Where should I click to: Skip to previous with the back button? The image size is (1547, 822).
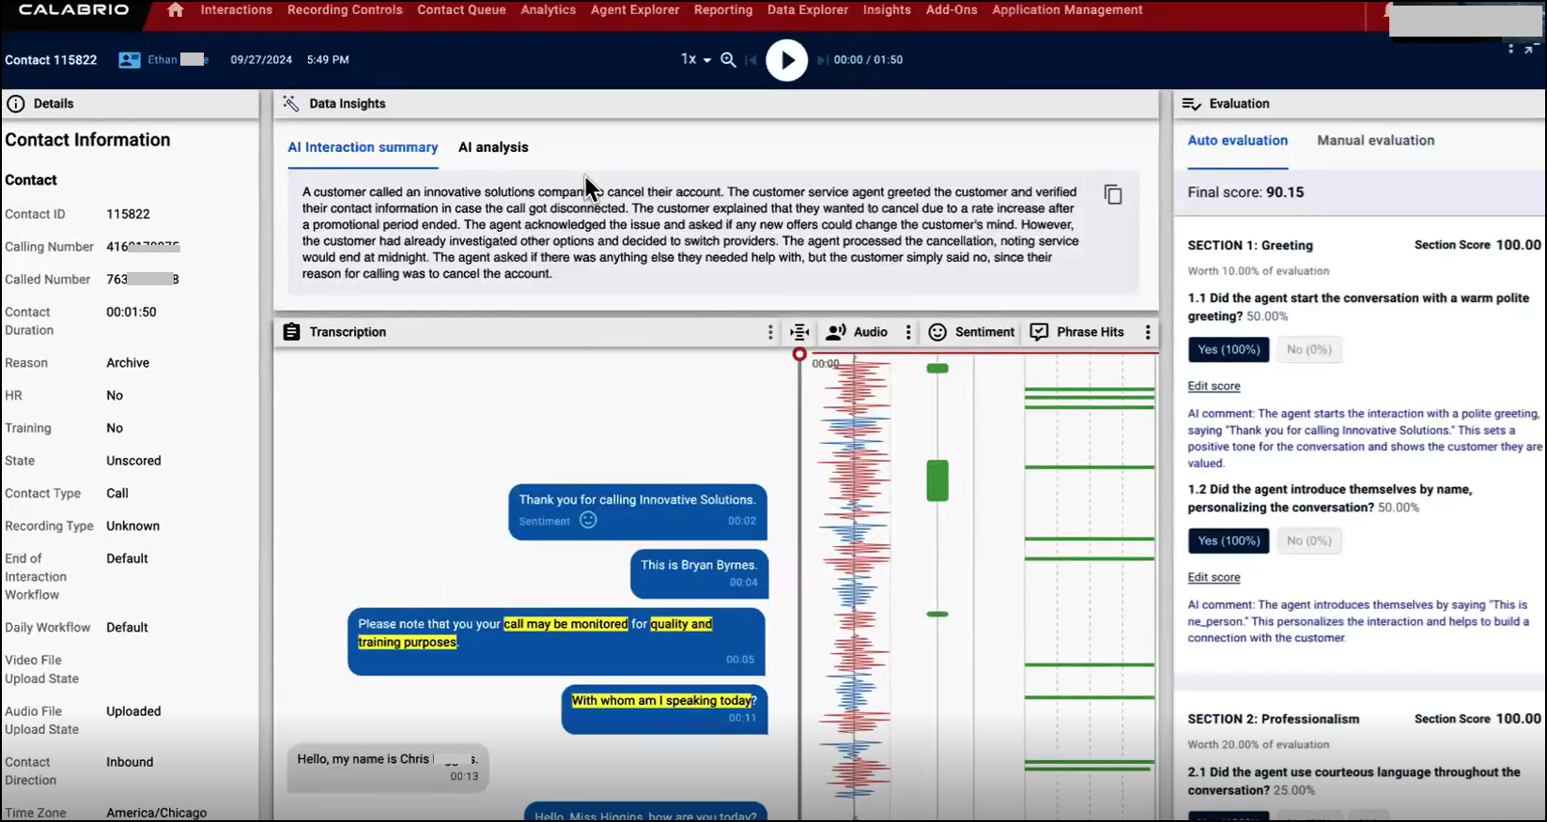[751, 60]
